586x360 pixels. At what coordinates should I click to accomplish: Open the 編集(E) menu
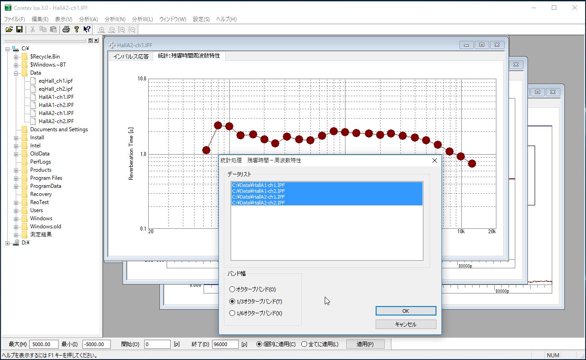coord(40,19)
